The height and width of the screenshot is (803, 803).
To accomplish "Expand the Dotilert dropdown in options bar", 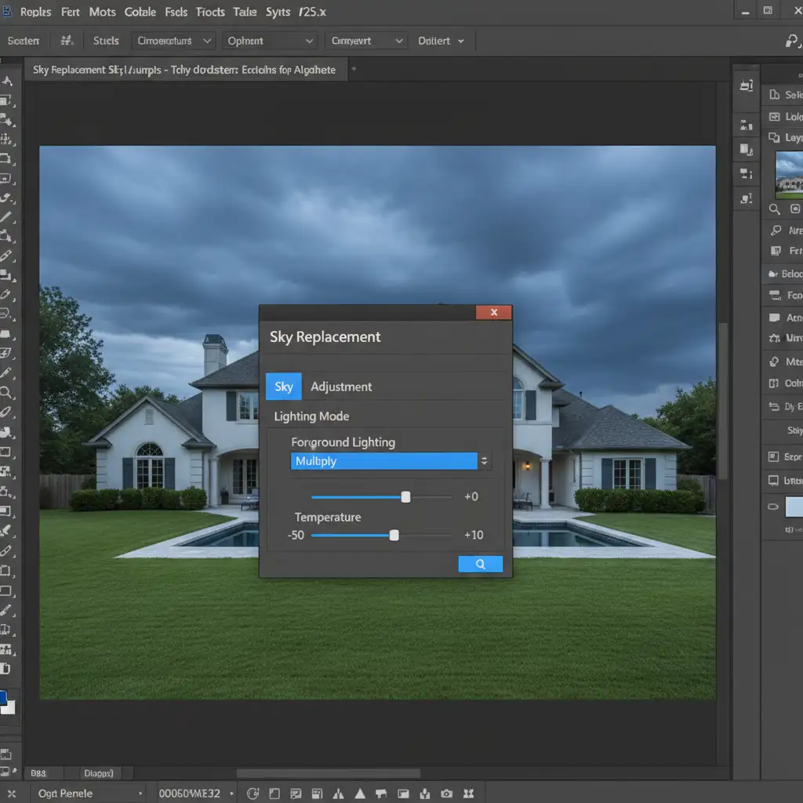I will pyautogui.click(x=441, y=41).
